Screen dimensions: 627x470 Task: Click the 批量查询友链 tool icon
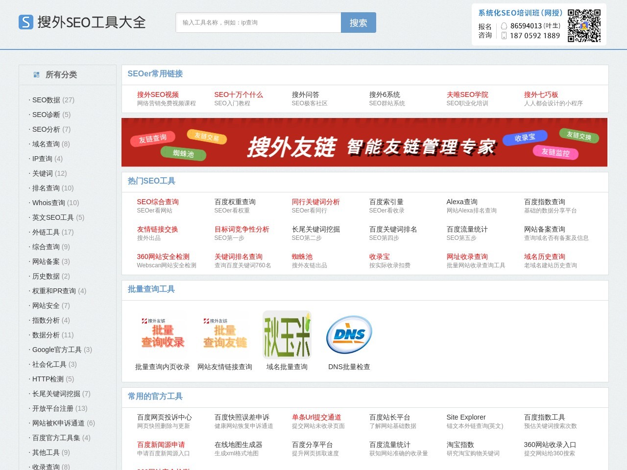coord(224,334)
